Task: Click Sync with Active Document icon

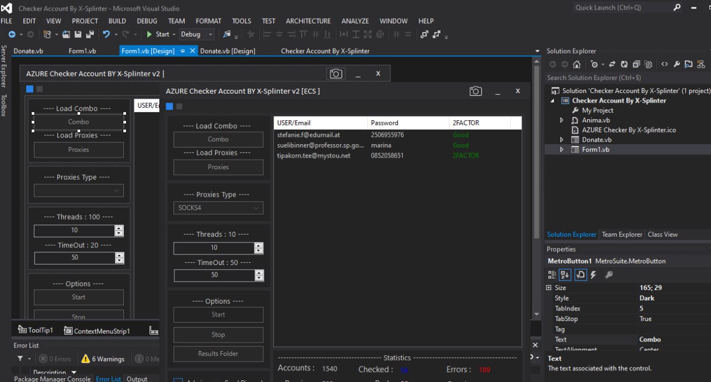Action: (x=612, y=64)
